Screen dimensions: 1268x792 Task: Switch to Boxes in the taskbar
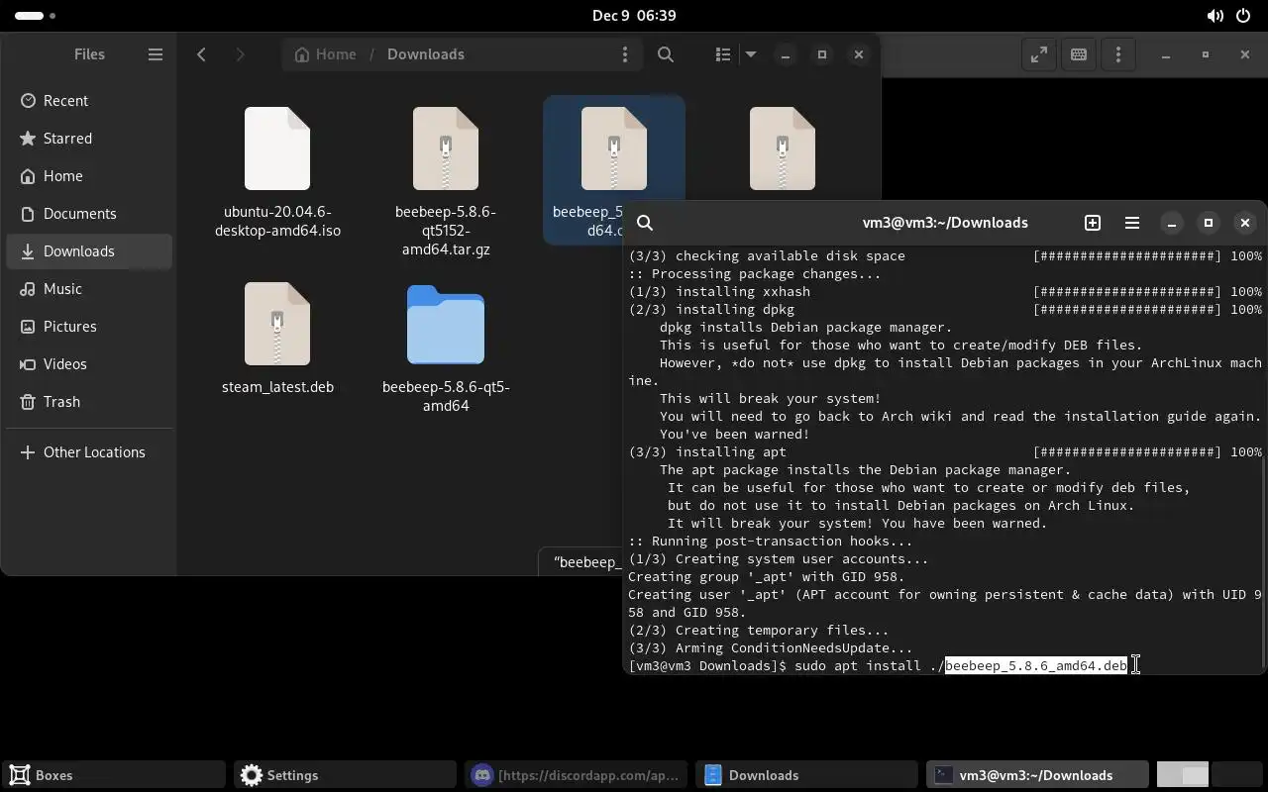coord(115,775)
